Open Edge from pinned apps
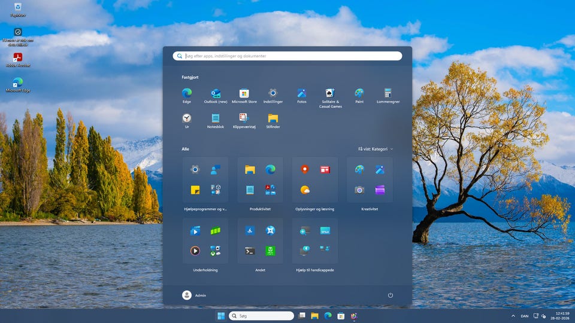 pyautogui.click(x=187, y=96)
